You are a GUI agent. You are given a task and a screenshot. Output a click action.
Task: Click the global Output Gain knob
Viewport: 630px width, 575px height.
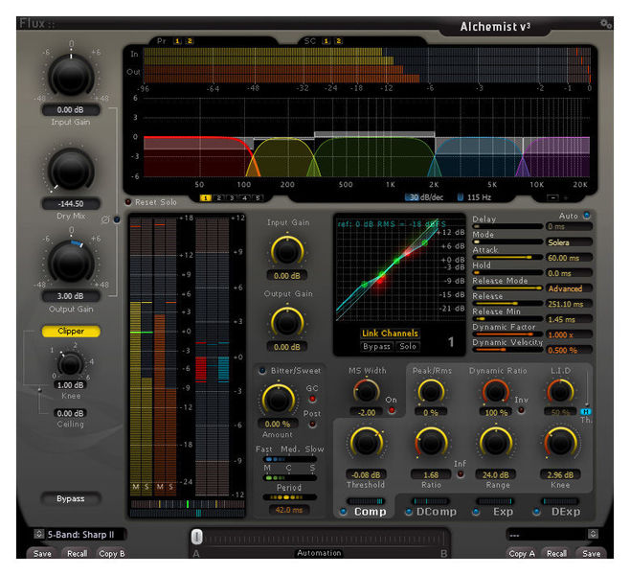pos(71,262)
